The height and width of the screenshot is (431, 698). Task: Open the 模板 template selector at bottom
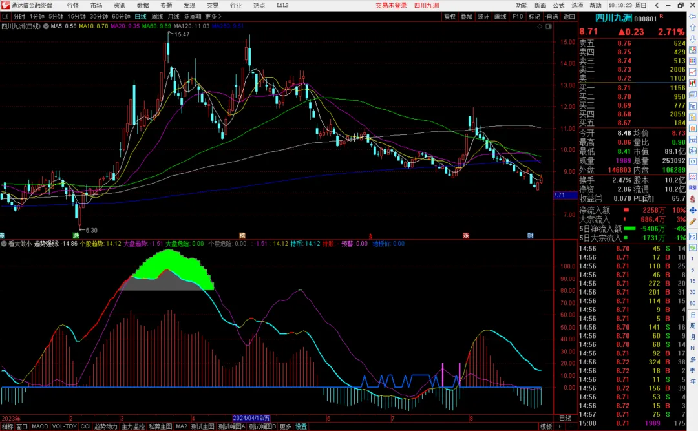(546, 426)
